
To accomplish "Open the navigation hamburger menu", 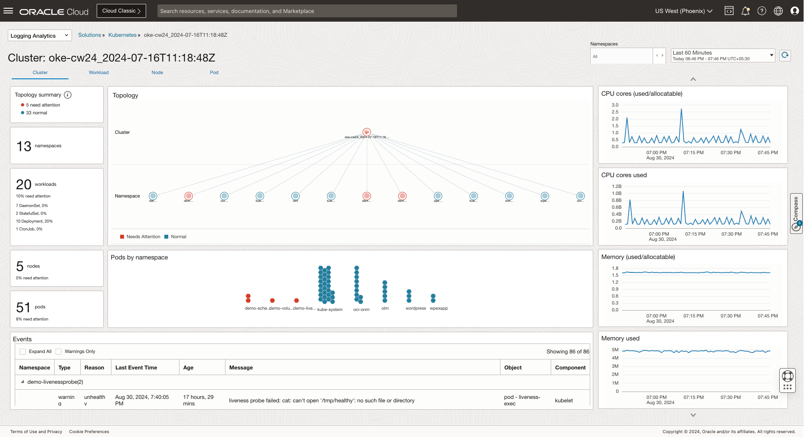I will [8, 11].
